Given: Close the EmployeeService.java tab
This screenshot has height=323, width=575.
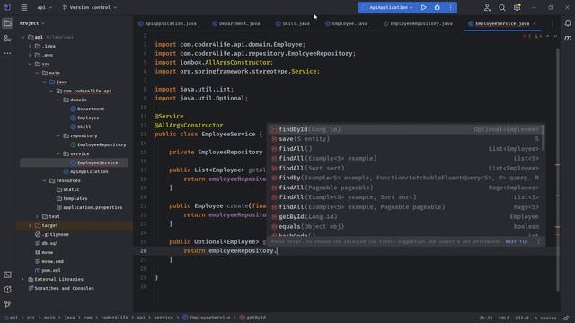Looking at the screenshot, I should 535,23.
